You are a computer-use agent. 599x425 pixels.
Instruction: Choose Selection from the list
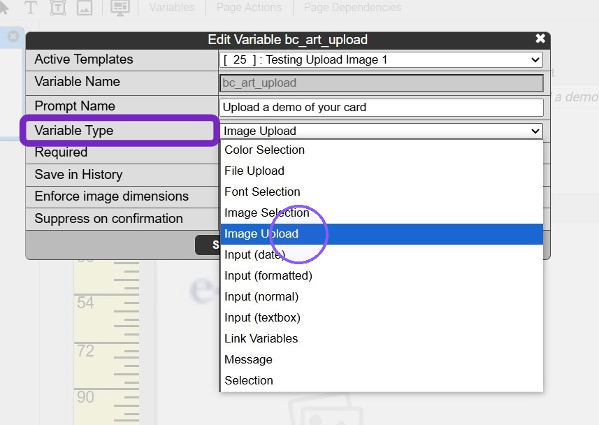click(x=381, y=381)
